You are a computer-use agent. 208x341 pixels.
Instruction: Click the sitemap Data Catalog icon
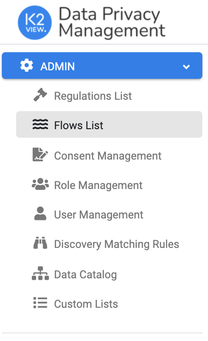[40, 273]
